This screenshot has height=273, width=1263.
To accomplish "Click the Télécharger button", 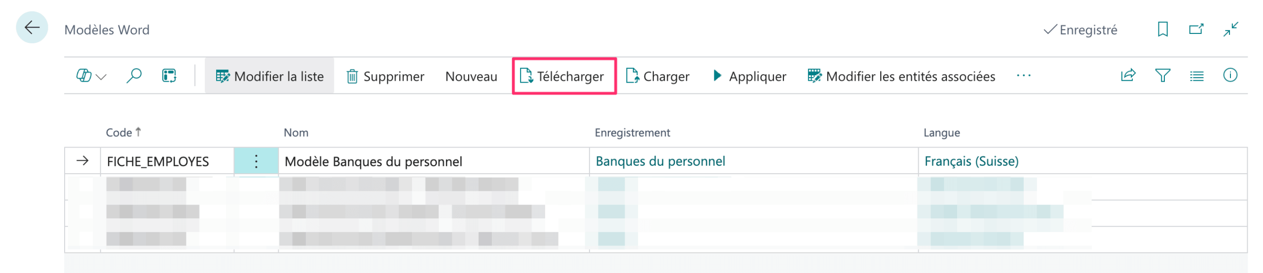I will 563,76.
